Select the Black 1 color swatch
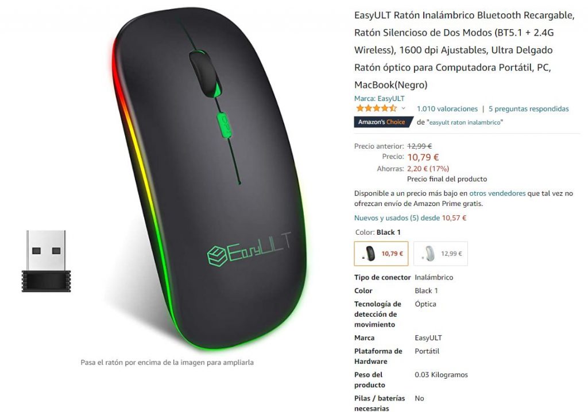Image resolution: width=588 pixels, height=412 pixels. tap(381, 254)
